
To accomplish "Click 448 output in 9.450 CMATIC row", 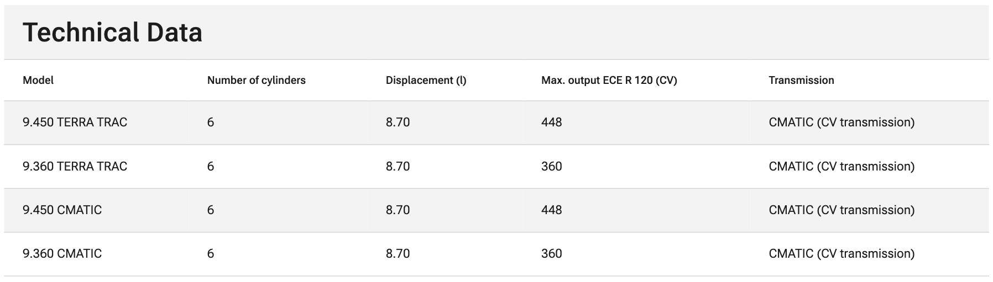I will 551,210.
